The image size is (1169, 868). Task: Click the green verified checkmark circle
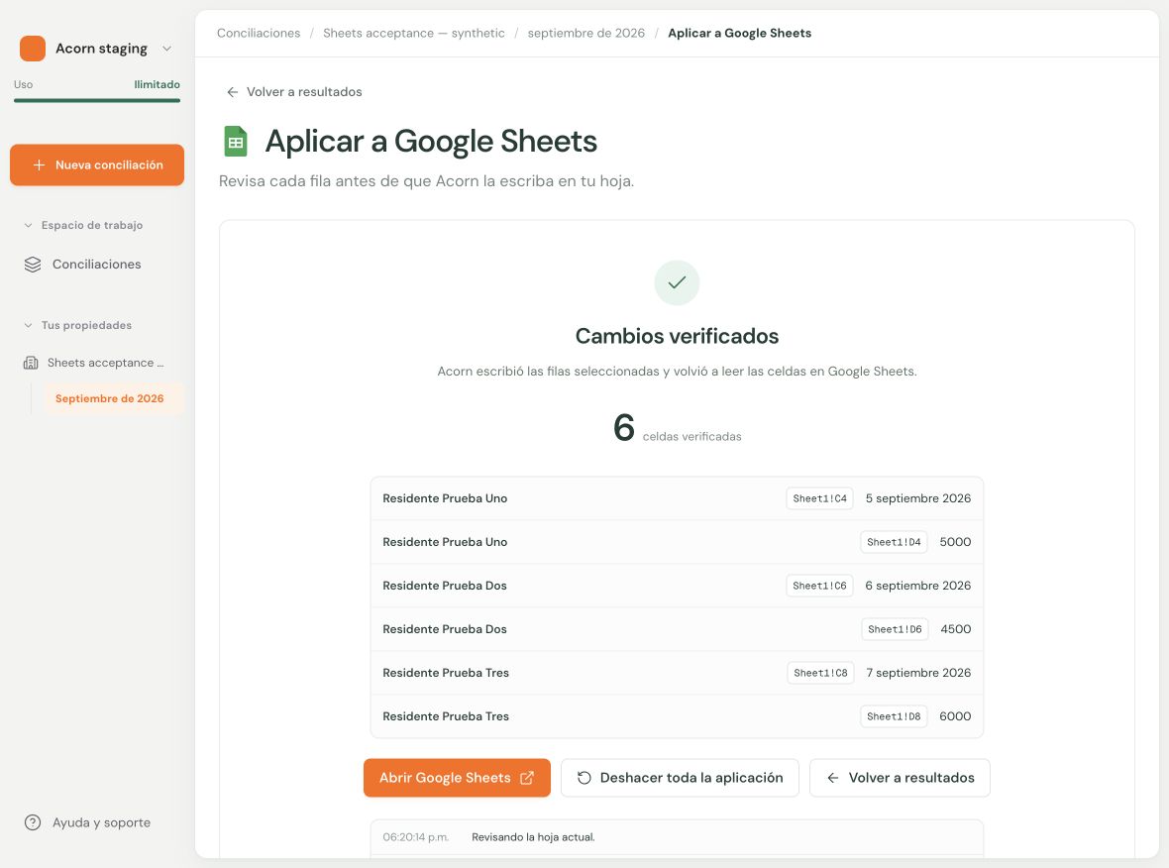pyautogui.click(x=677, y=282)
